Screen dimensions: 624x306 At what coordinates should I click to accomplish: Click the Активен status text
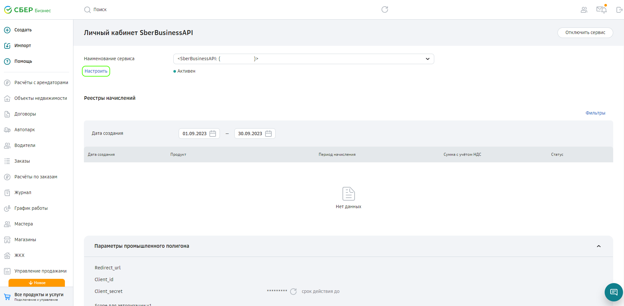(186, 71)
